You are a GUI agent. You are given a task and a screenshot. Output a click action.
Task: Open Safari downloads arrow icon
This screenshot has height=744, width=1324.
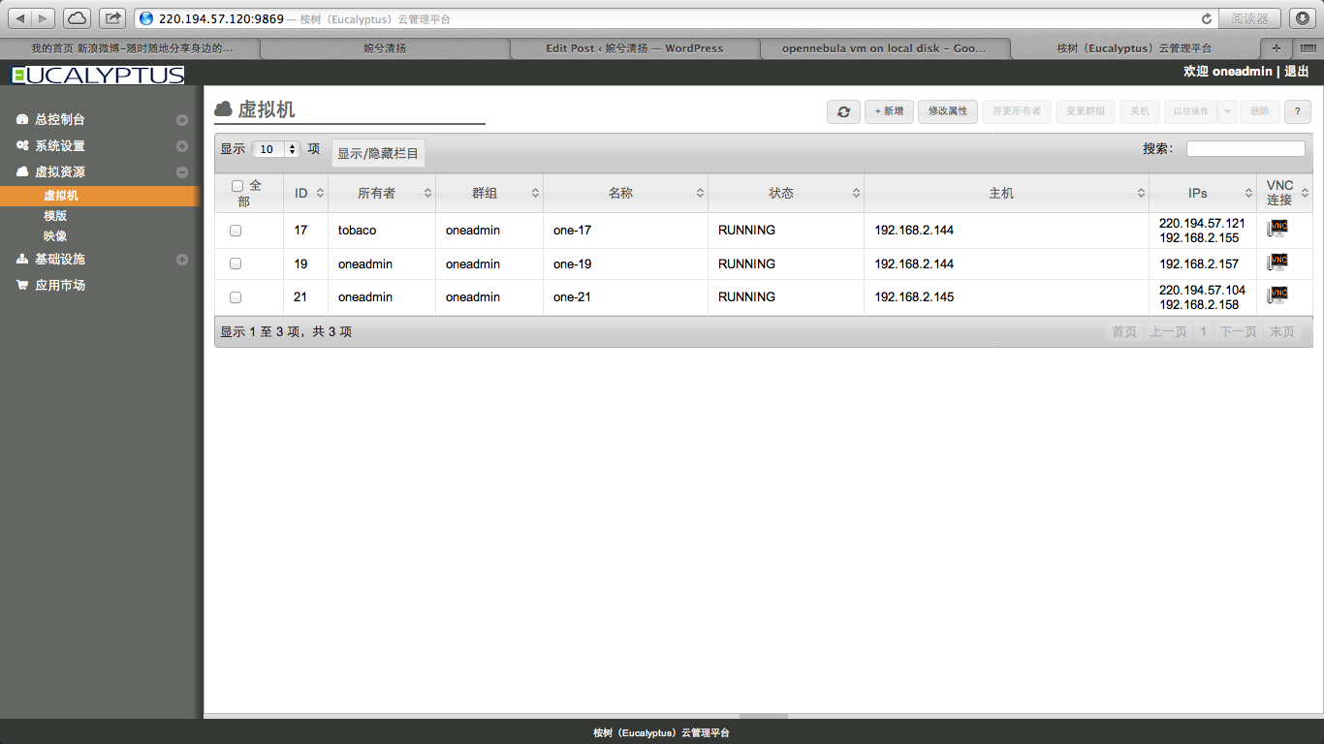(1303, 18)
